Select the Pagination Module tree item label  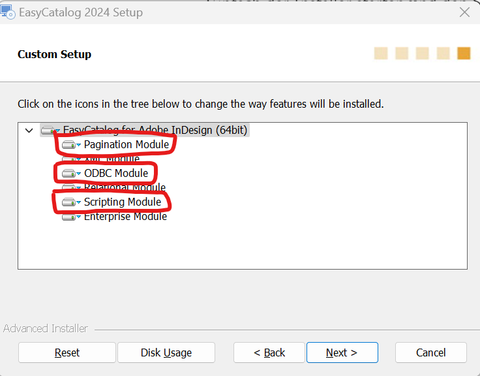click(x=127, y=144)
